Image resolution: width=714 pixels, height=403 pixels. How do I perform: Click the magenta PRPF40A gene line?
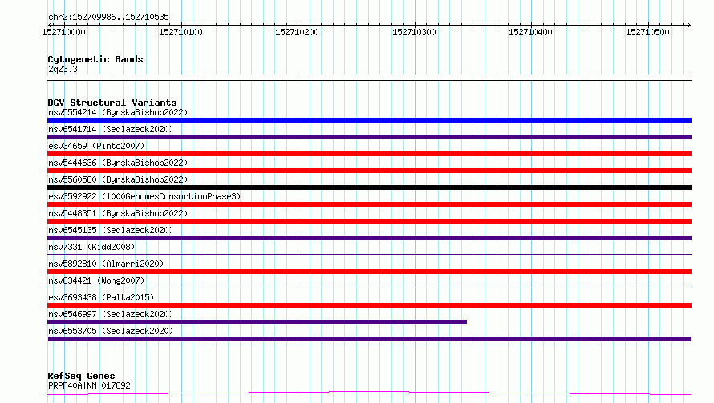[369, 393]
